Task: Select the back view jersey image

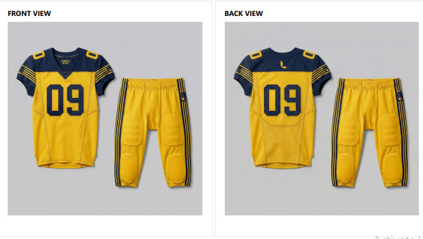Action: [282, 107]
